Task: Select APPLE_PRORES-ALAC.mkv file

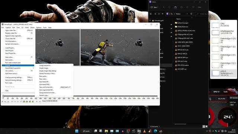Action: coord(185,31)
